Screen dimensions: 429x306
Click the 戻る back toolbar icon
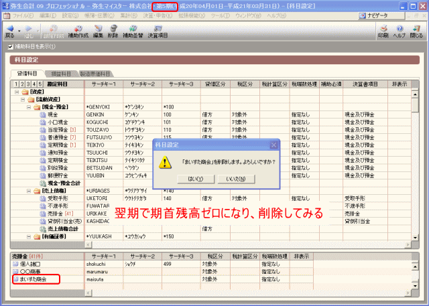coord(10,31)
